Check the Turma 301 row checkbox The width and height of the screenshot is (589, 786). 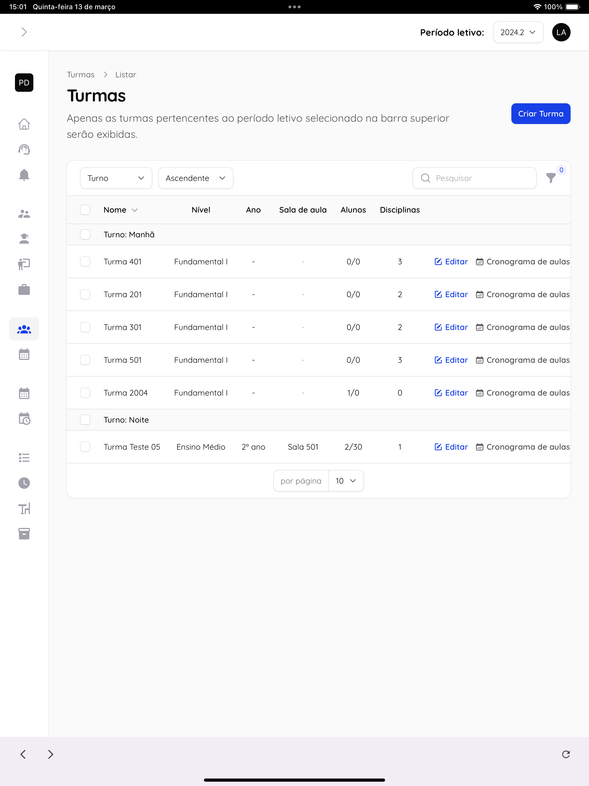coord(85,327)
